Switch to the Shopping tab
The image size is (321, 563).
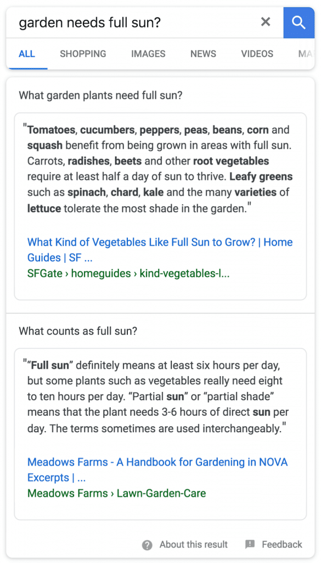point(83,54)
